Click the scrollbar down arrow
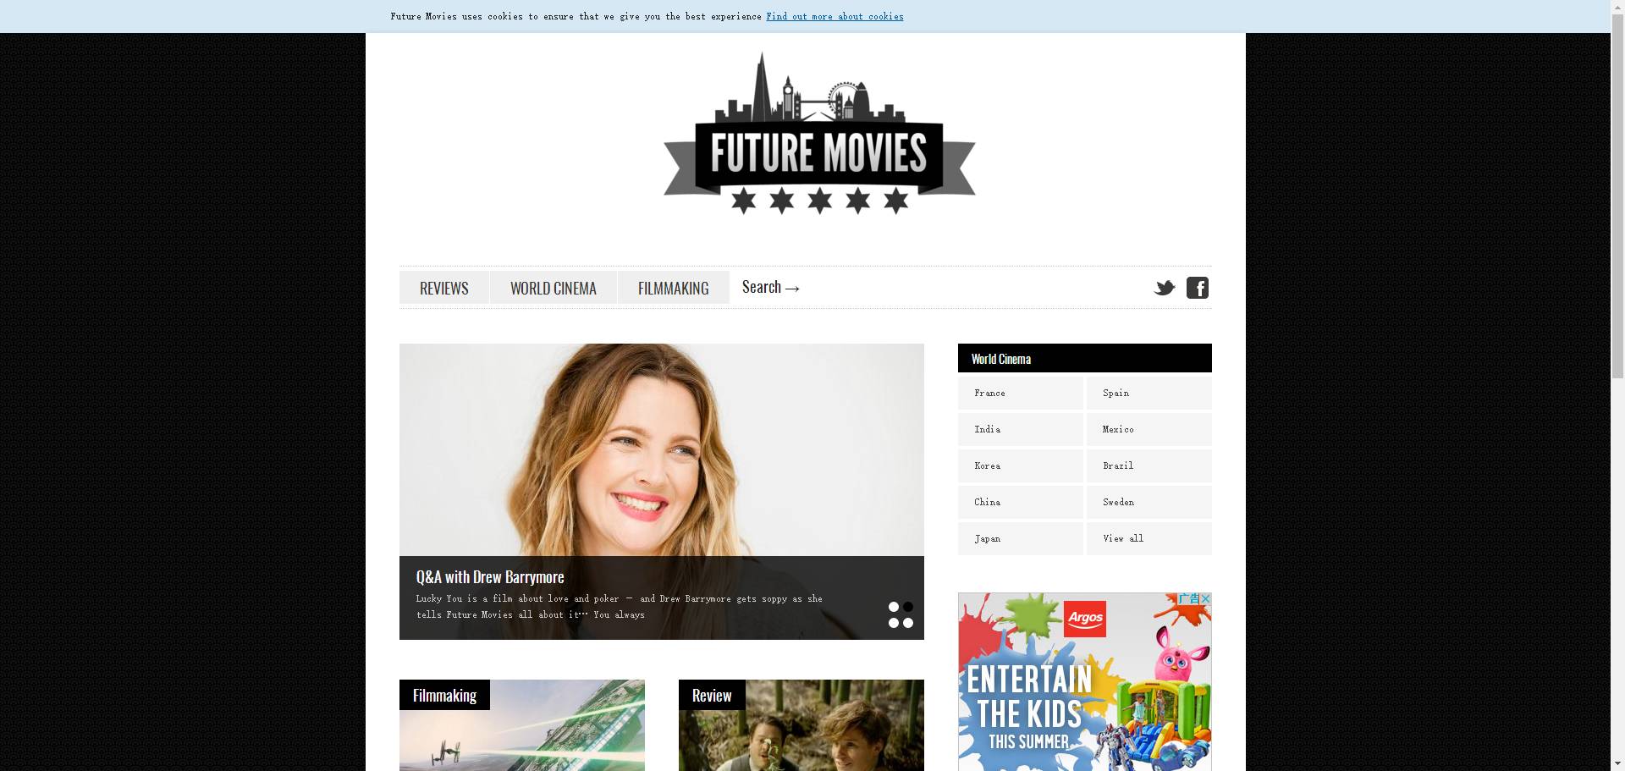The image size is (1625, 771). [1617, 763]
